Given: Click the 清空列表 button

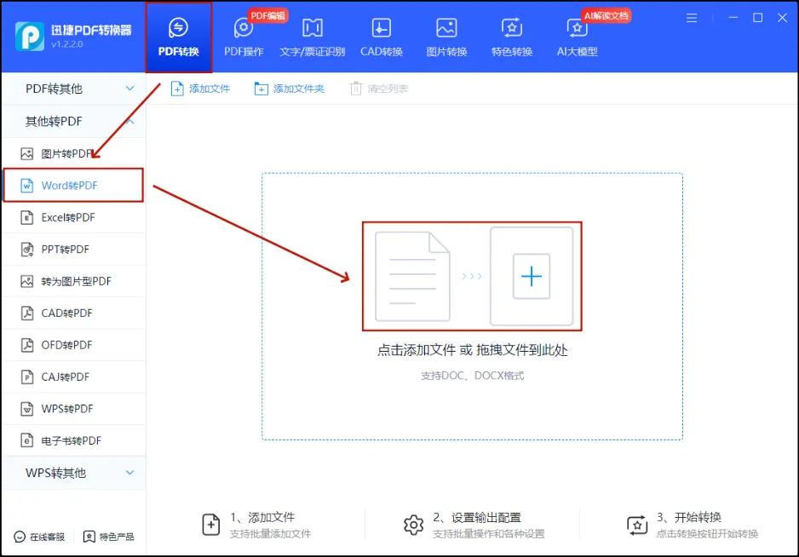Looking at the screenshot, I should [x=378, y=89].
